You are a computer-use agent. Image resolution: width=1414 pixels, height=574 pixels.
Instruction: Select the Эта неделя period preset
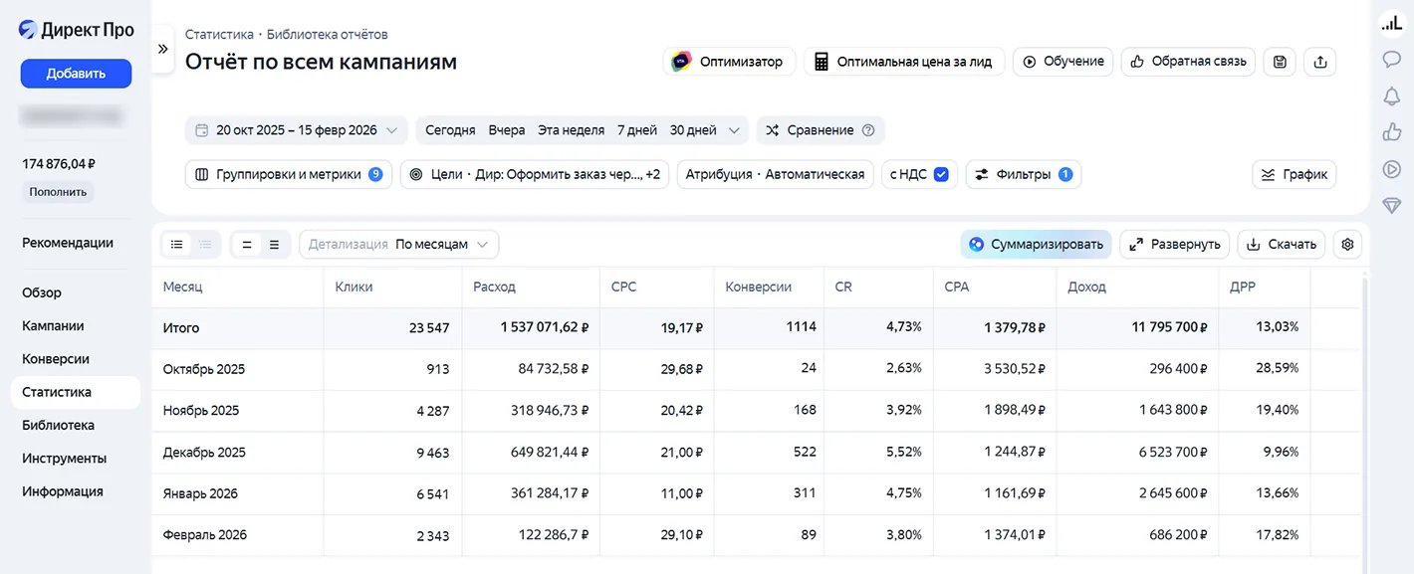571,130
